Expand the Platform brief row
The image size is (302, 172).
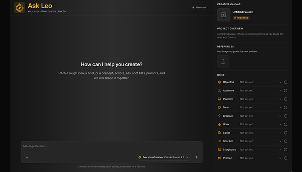(x=280, y=99)
